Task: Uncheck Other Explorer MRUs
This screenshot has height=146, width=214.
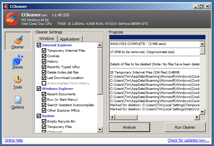Action: pyautogui.click(x=44, y=111)
